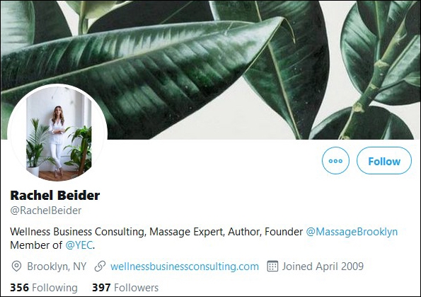The image size is (421, 297).
Task: View the 397 Followers list
Action: coord(125,288)
